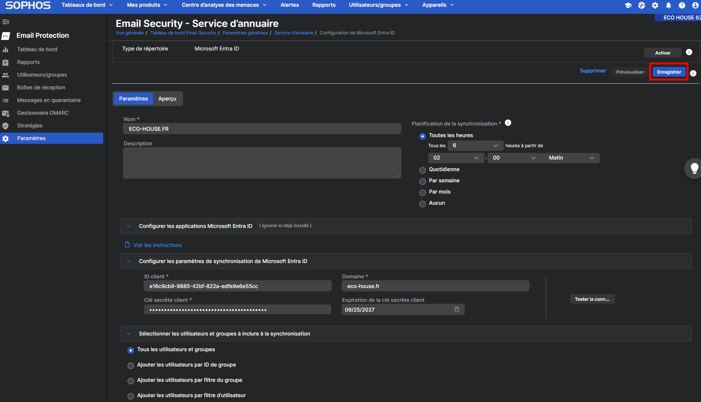The image size is (701, 402).
Task: Open the calendar icon for secret expiration
Action: [457, 309]
